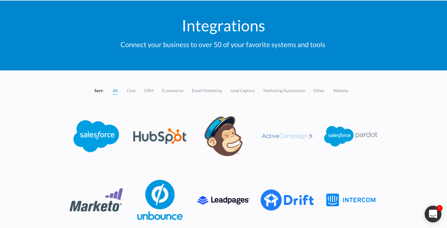Filter integrations by CRM

click(x=149, y=91)
